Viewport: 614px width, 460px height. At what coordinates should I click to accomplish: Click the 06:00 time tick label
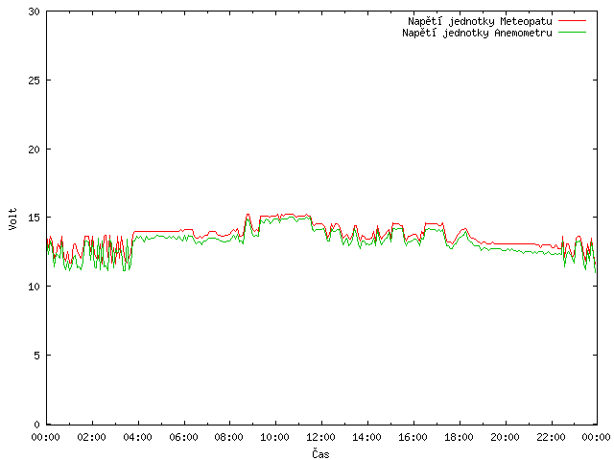(183, 437)
